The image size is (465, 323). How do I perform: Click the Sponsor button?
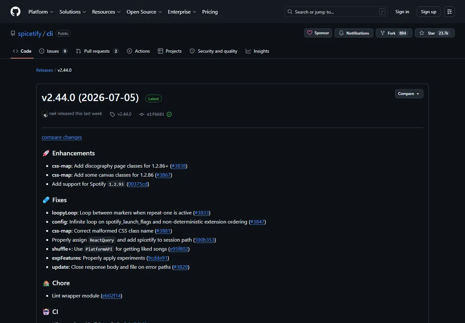(x=318, y=33)
